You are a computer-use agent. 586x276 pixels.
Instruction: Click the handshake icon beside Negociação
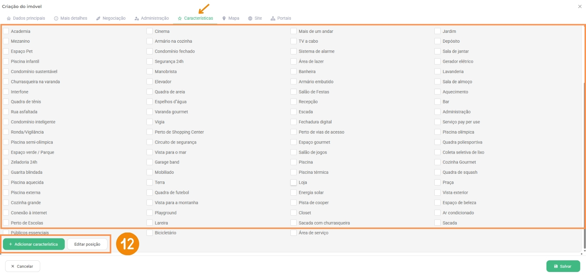coord(98,18)
